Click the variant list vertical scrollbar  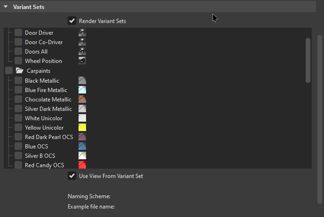point(308,60)
